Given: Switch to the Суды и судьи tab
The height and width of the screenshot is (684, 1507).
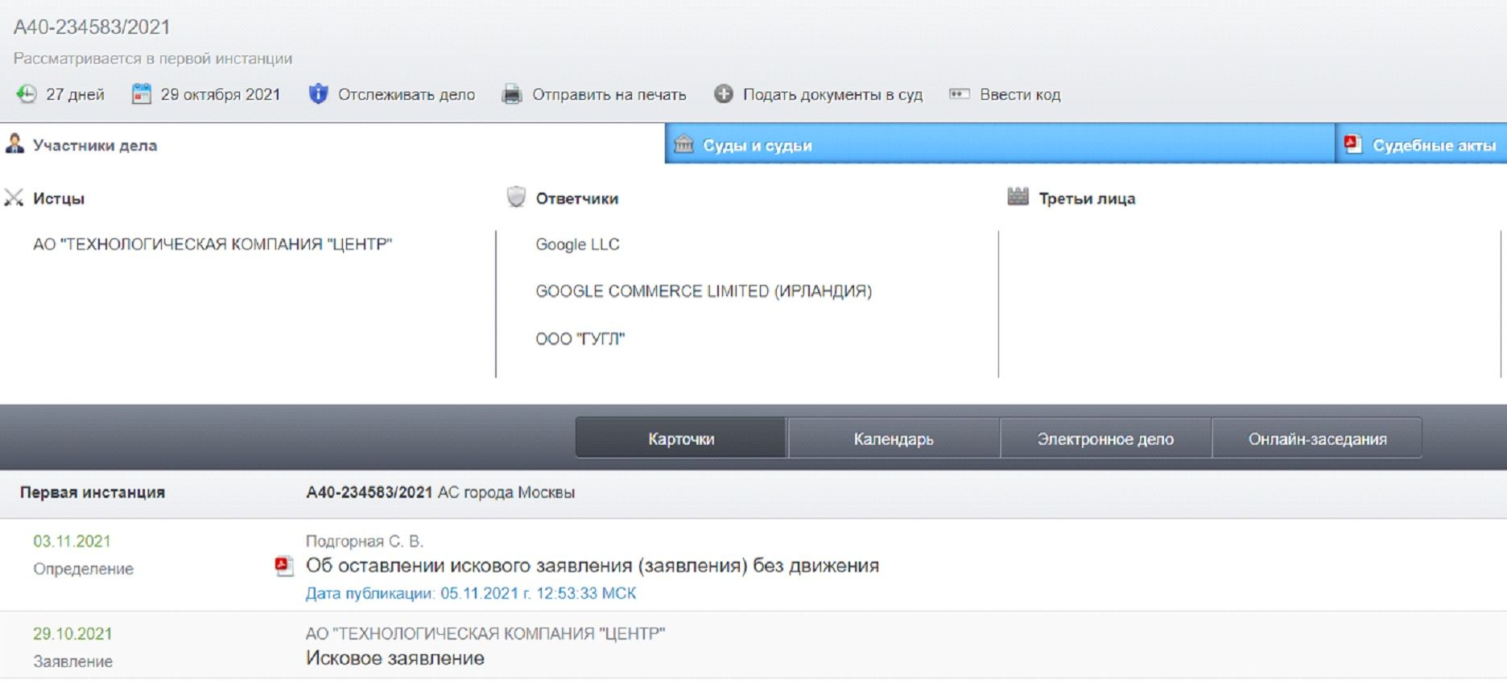Looking at the screenshot, I should click(1000, 144).
